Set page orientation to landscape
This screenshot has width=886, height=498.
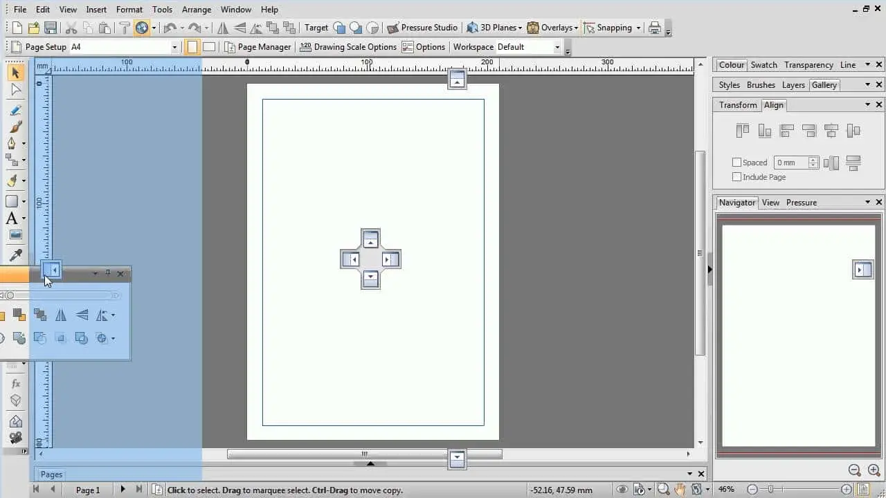point(209,47)
